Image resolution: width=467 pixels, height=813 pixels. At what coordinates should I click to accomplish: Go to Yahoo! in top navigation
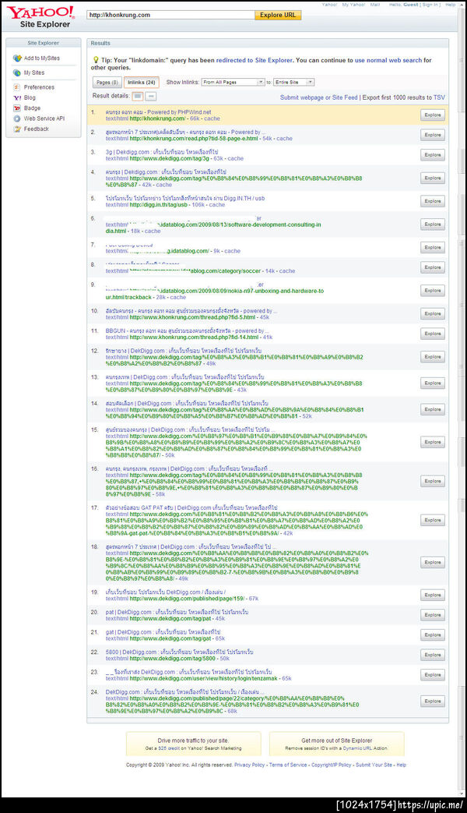[329, 4]
